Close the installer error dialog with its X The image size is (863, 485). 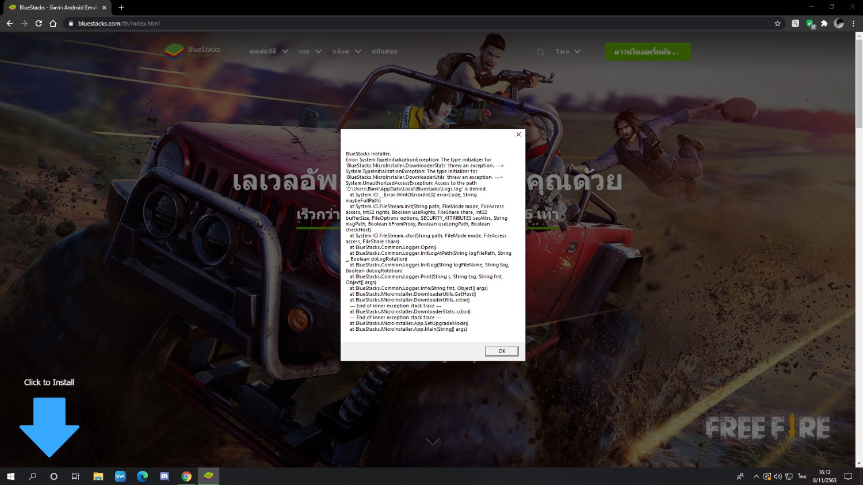518,135
